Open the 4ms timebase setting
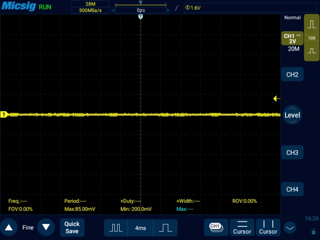The width and height of the screenshot is (320, 240). tap(140, 228)
